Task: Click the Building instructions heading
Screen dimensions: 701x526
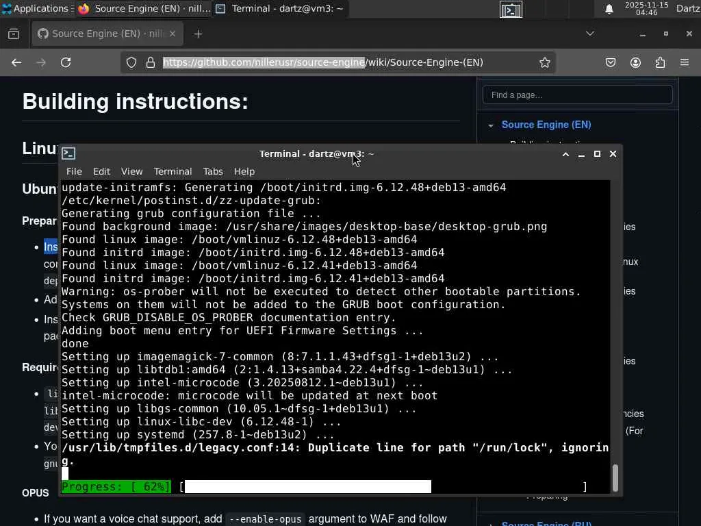Action: click(135, 101)
